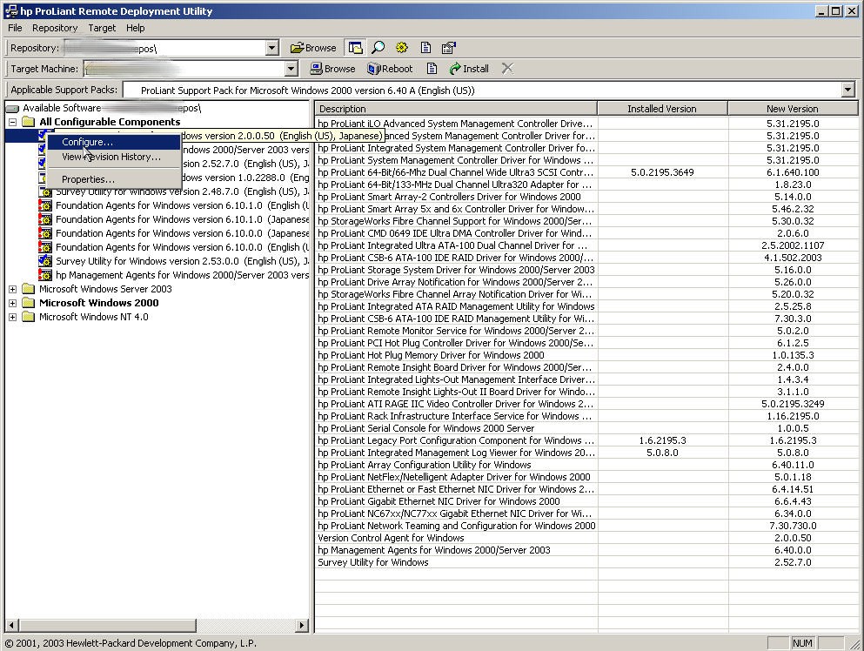Click the Reboot button
This screenshot has height=651, width=864.
coord(390,69)
